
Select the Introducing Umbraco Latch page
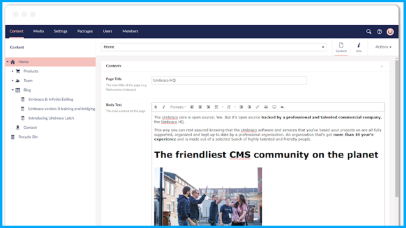coord(51,118)
